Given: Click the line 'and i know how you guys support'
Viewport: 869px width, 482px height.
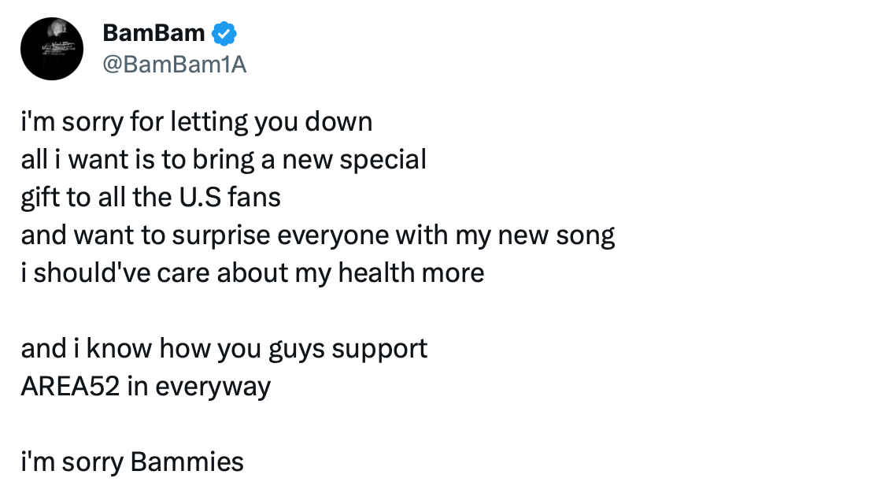Looking at the screenshot, I should tap(224, 350).
